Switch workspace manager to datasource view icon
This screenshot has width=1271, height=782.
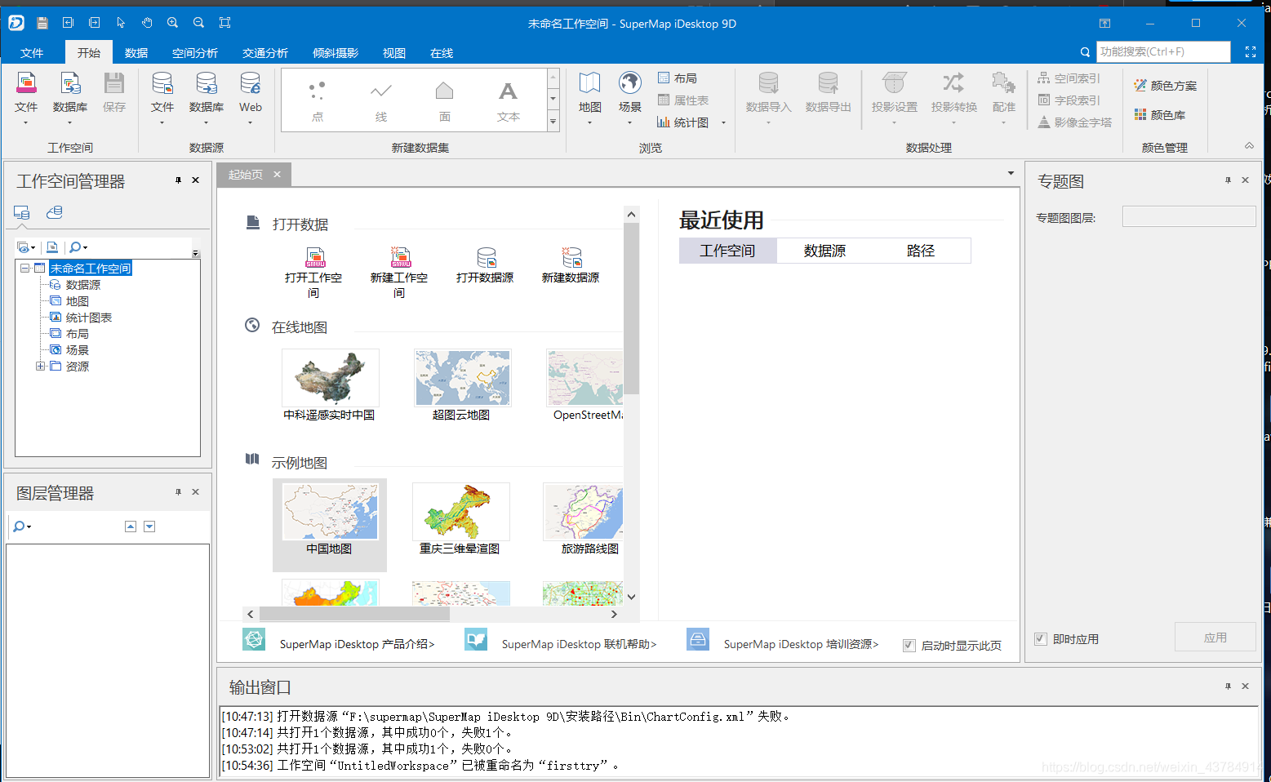click(55, 212)
